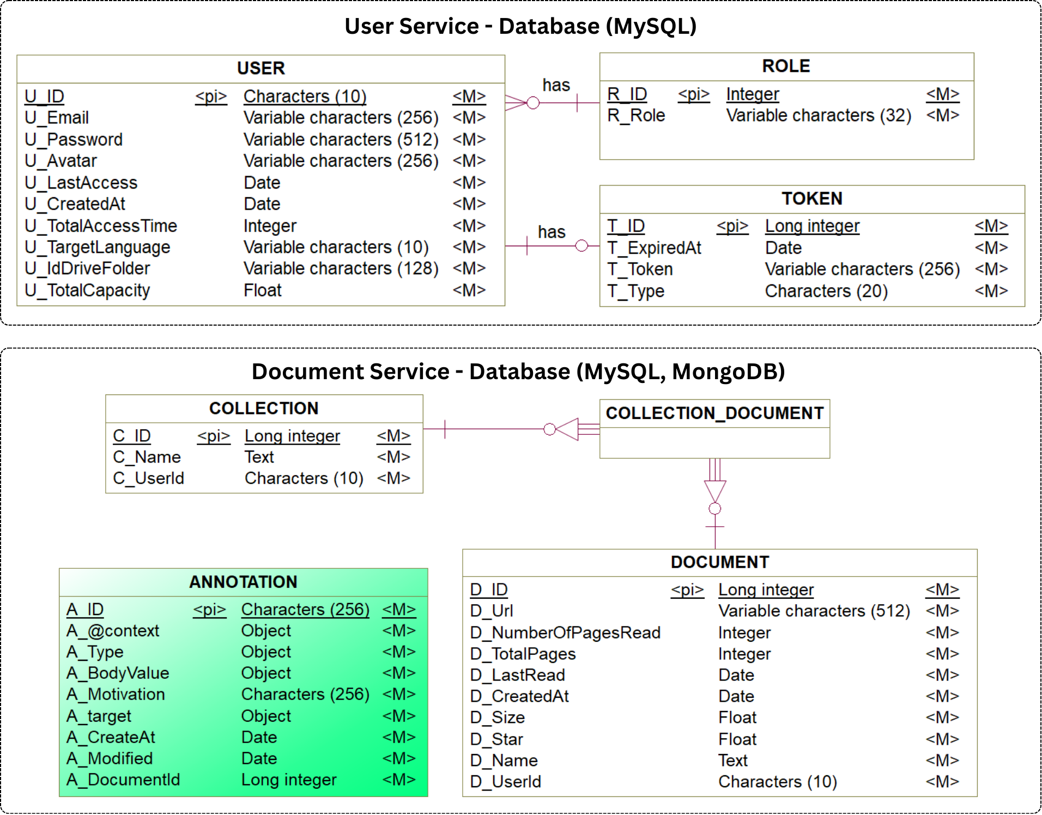
Task: Click the Characters (10) type of U_ID
Action: (305, 96)
